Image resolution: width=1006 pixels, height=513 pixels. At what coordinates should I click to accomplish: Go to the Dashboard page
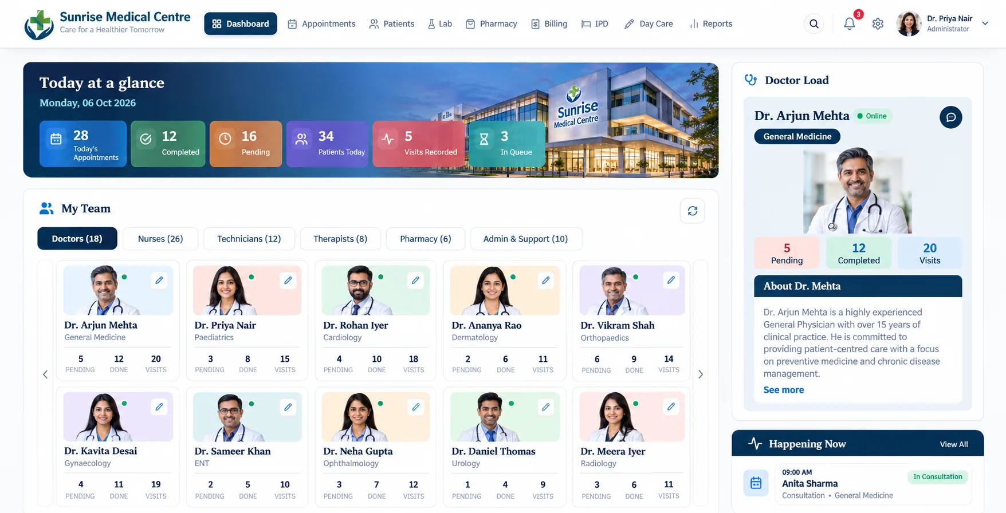point(241,24)
